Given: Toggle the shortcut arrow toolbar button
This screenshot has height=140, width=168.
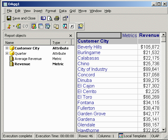Looking at the screenshot, I should [x=72, y=26].
